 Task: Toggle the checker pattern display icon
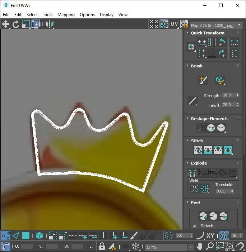[154, 24]
